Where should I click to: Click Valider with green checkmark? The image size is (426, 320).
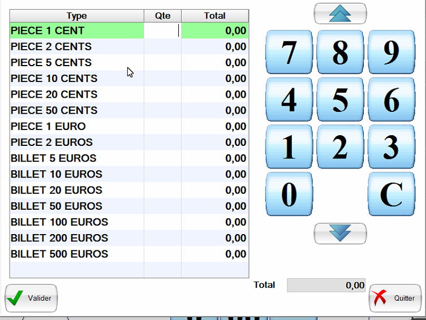(x=31, y=298)
